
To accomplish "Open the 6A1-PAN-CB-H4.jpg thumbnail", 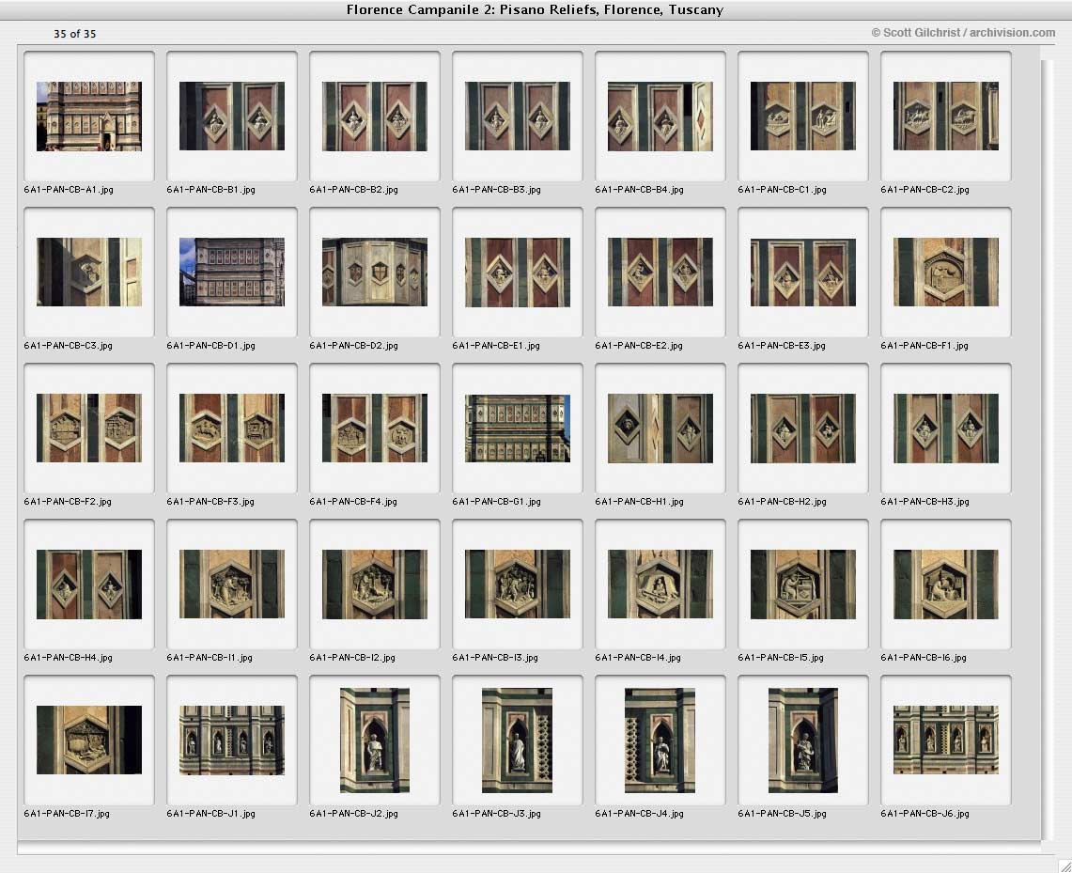I will [89, 584].
